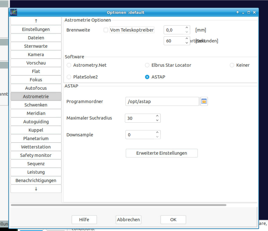Click the Programmordner path field
This screenshot has height=231, width=268.
pyautogui.click(x=162, y=101)
